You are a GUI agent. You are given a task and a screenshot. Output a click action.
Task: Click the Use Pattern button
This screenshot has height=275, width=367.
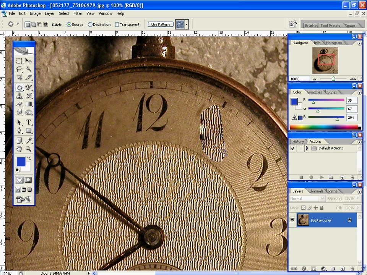160,24
